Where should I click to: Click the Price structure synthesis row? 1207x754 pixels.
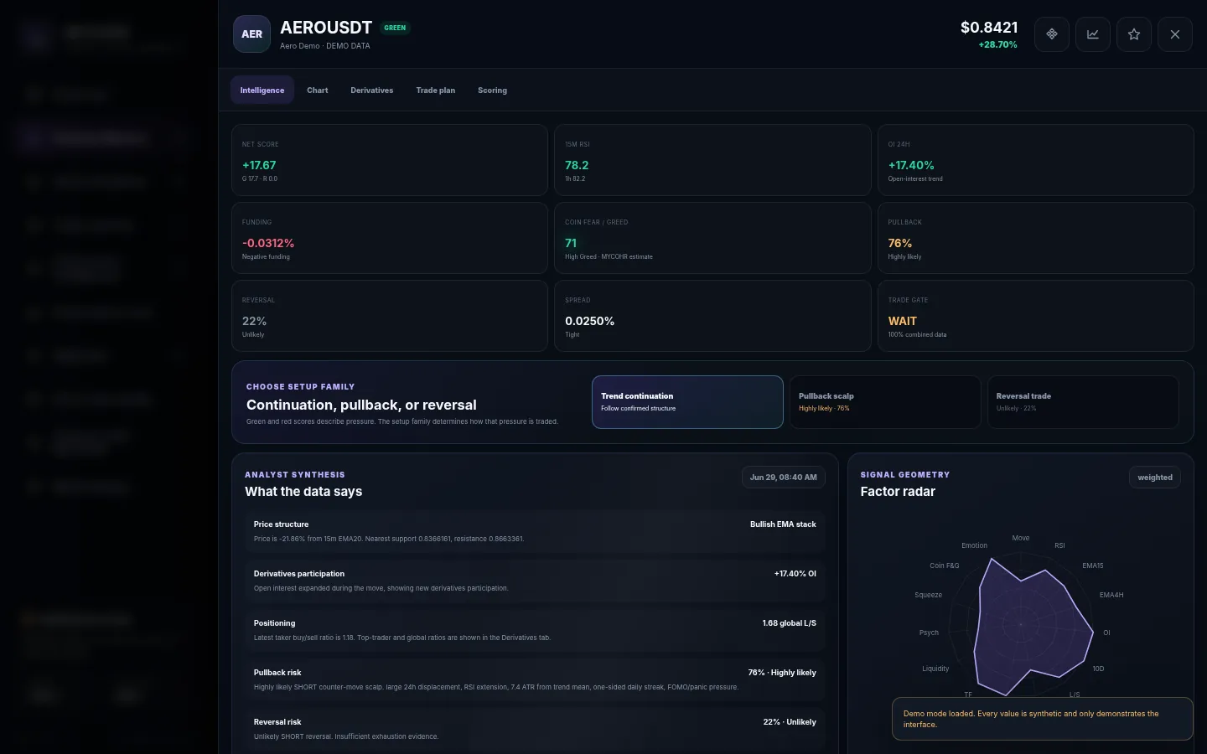535,531
